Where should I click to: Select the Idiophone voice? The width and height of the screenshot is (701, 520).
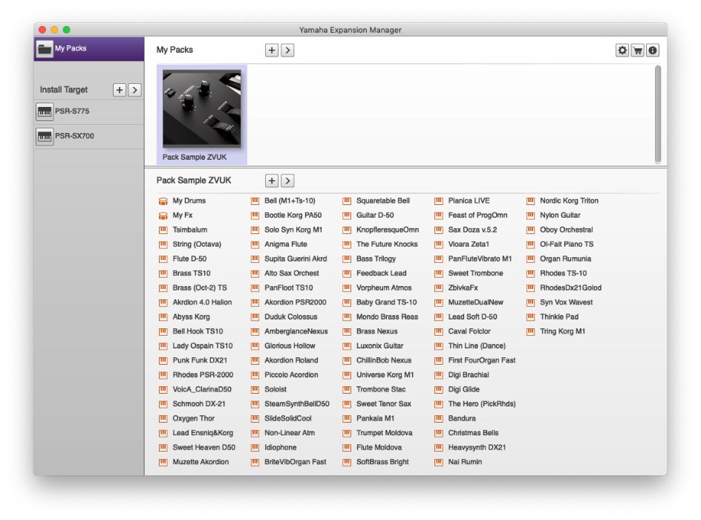click(280, 447)
